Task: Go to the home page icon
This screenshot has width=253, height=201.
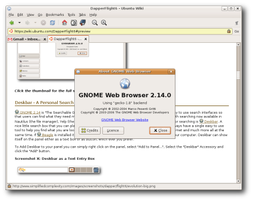Action: click(x=64, y=23)
